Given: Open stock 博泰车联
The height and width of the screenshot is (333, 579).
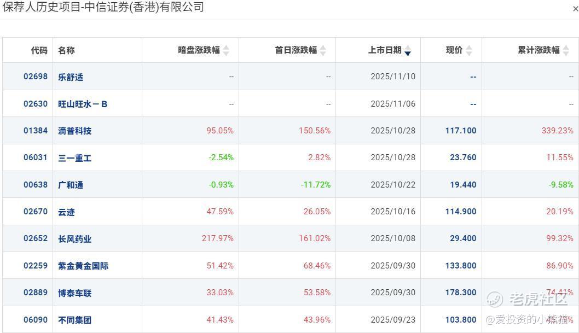Looking at the screenshot, I should (x=74, y=293).
